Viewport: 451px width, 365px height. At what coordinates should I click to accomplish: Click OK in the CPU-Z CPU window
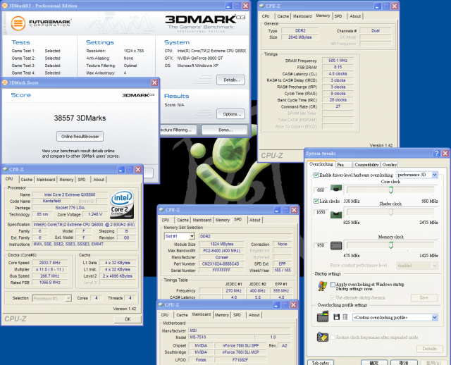click(128, 319)
